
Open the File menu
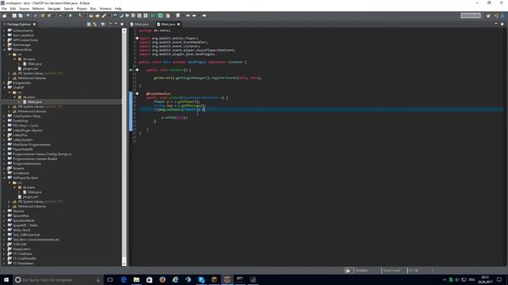(x=4, y=9)
